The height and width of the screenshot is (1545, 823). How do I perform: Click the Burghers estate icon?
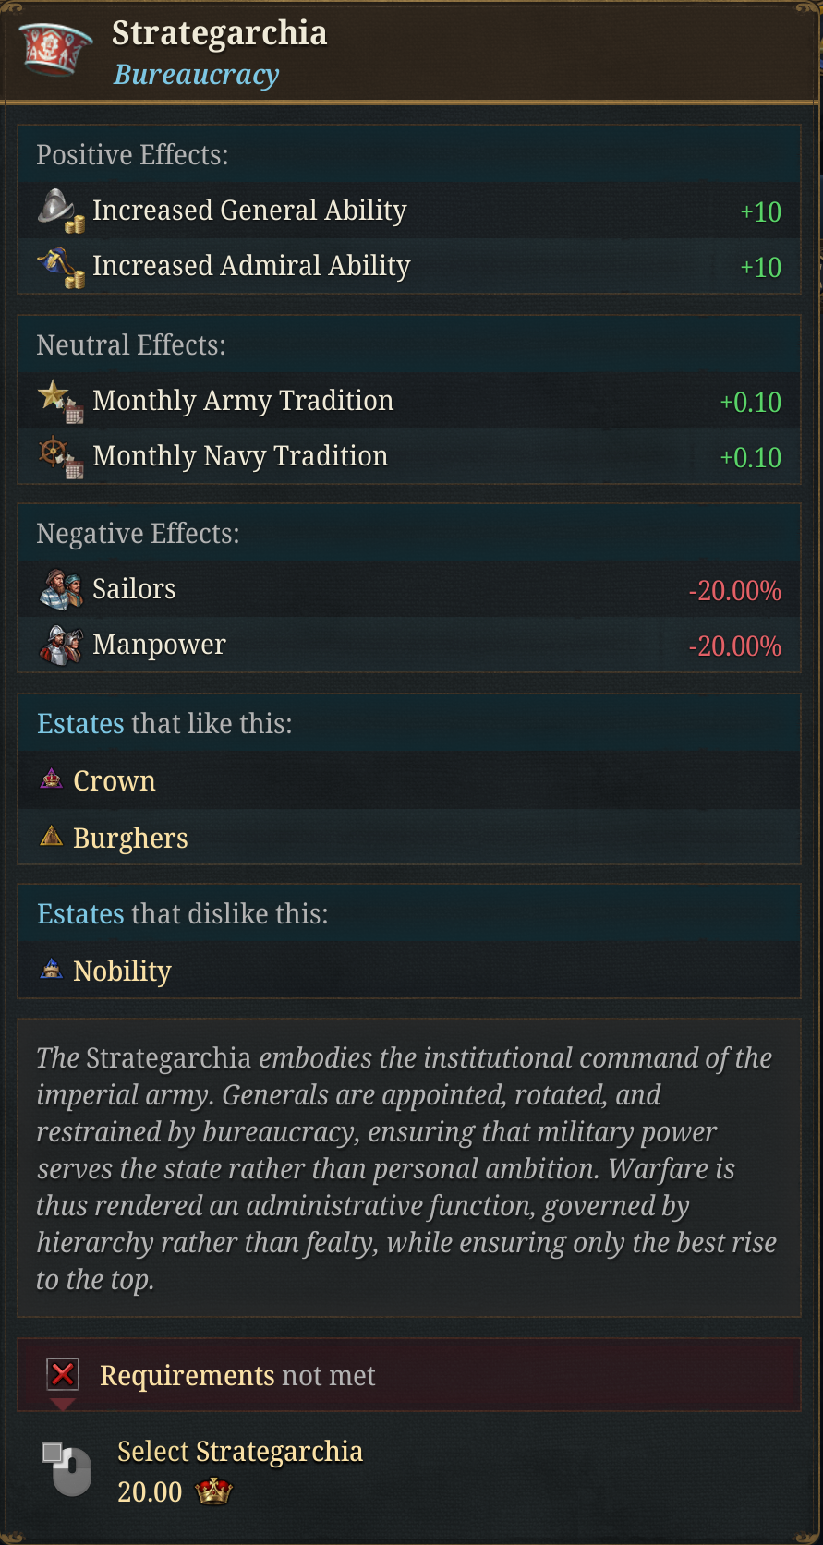pos(52,837)
